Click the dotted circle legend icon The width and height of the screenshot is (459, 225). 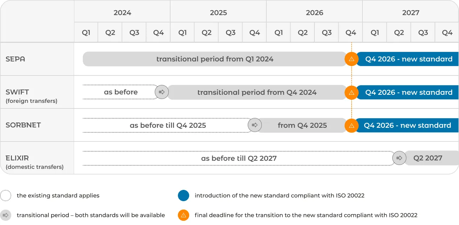point(6,196)
